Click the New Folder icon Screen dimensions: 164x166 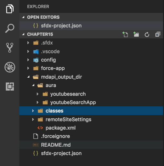136,34
